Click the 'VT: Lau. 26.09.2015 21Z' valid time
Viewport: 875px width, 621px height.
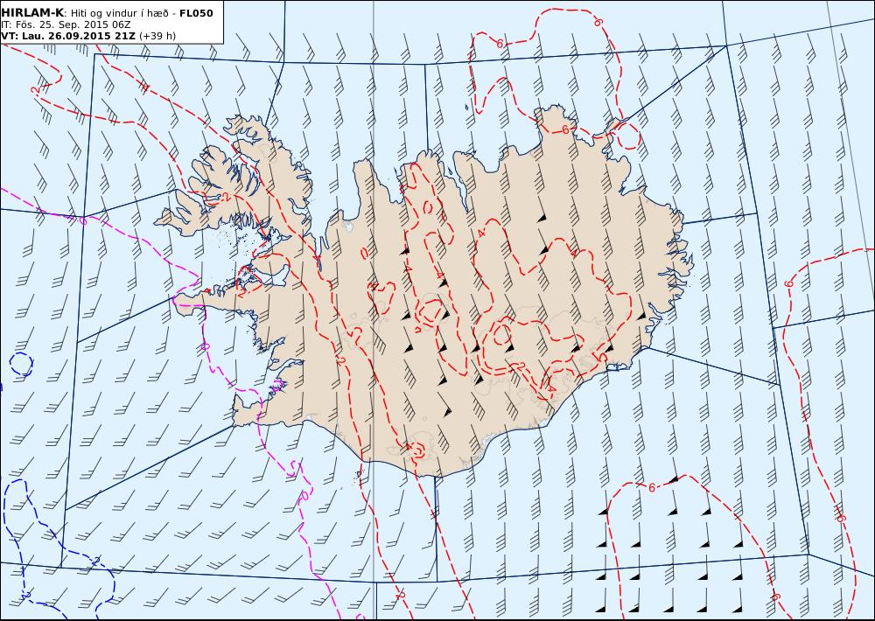(68, 36)
